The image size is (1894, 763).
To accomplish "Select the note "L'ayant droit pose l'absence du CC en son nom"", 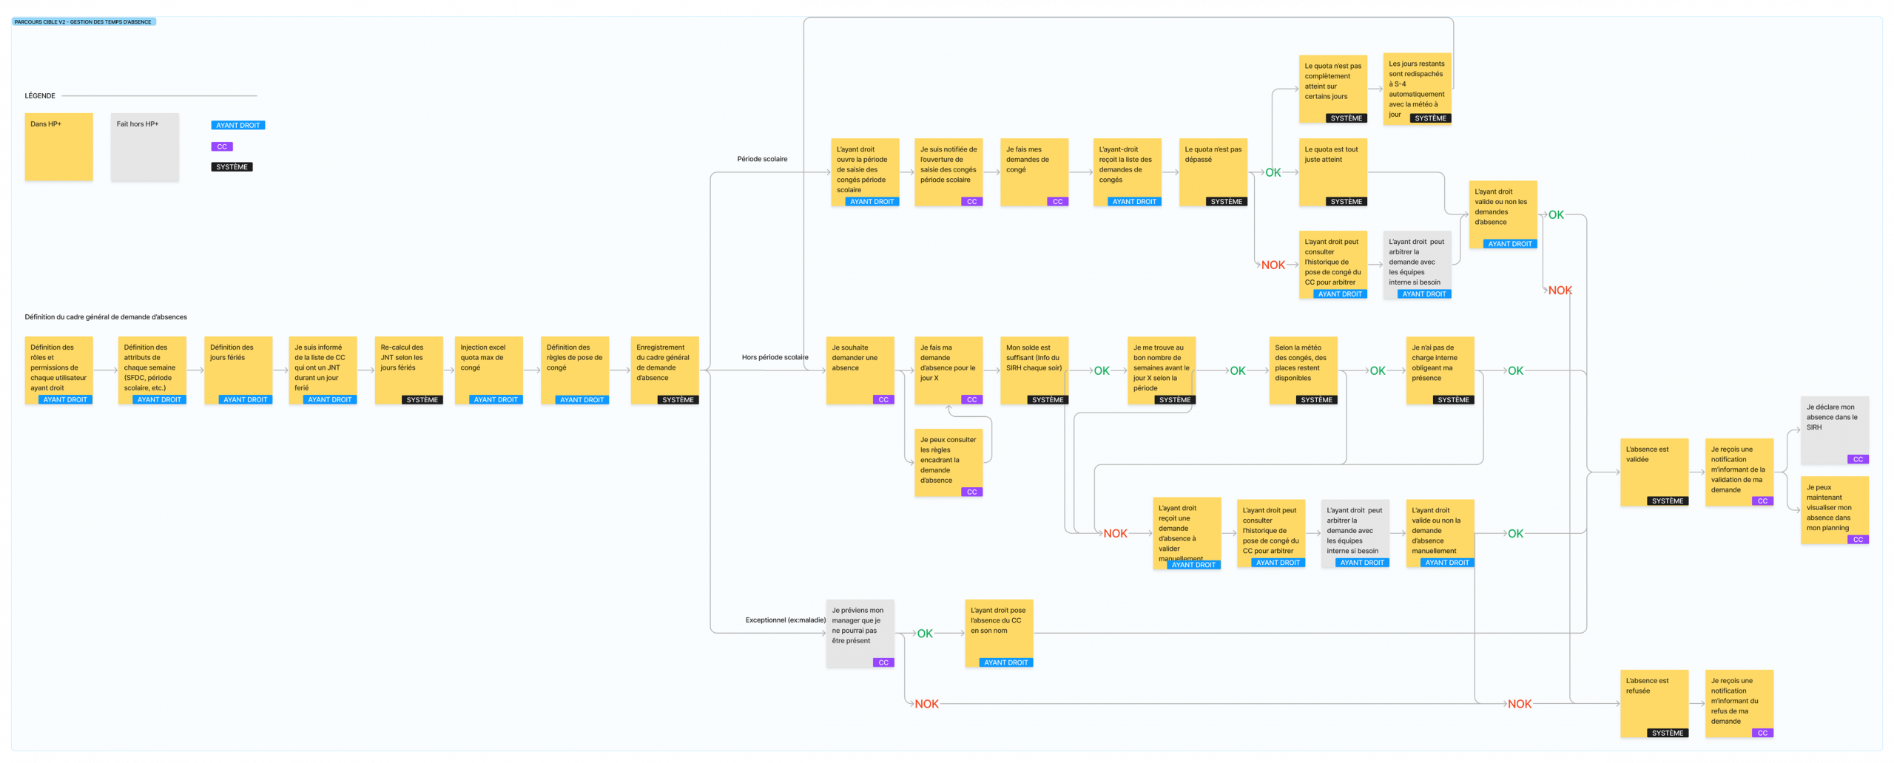I will click(999, 633).
